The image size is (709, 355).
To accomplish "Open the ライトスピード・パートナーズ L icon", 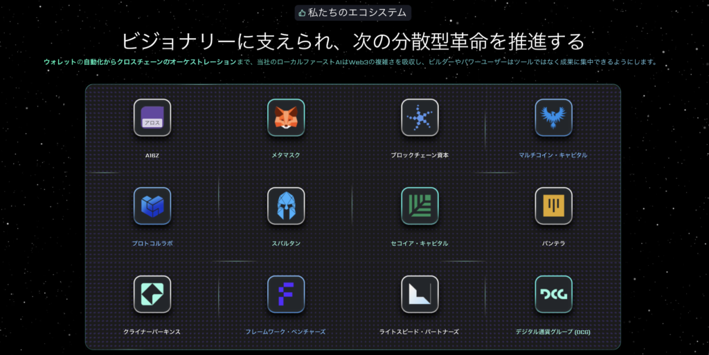I will (420, 294).
